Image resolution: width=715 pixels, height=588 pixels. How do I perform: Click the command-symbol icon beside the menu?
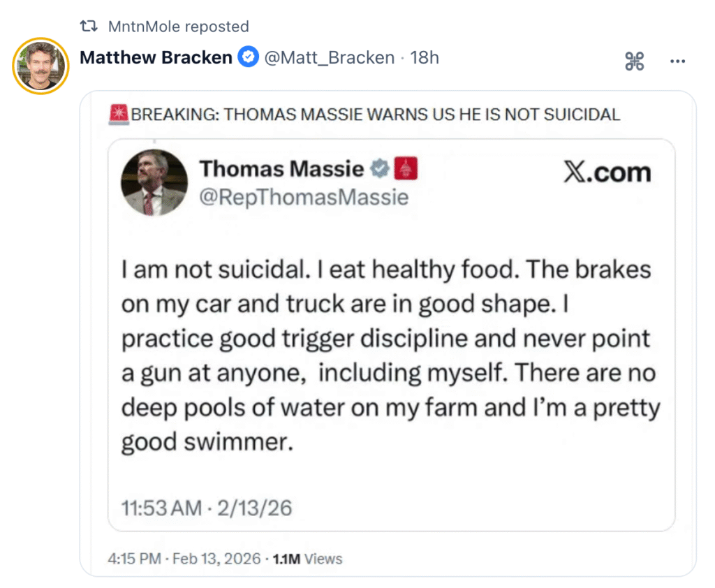point(634,61)
